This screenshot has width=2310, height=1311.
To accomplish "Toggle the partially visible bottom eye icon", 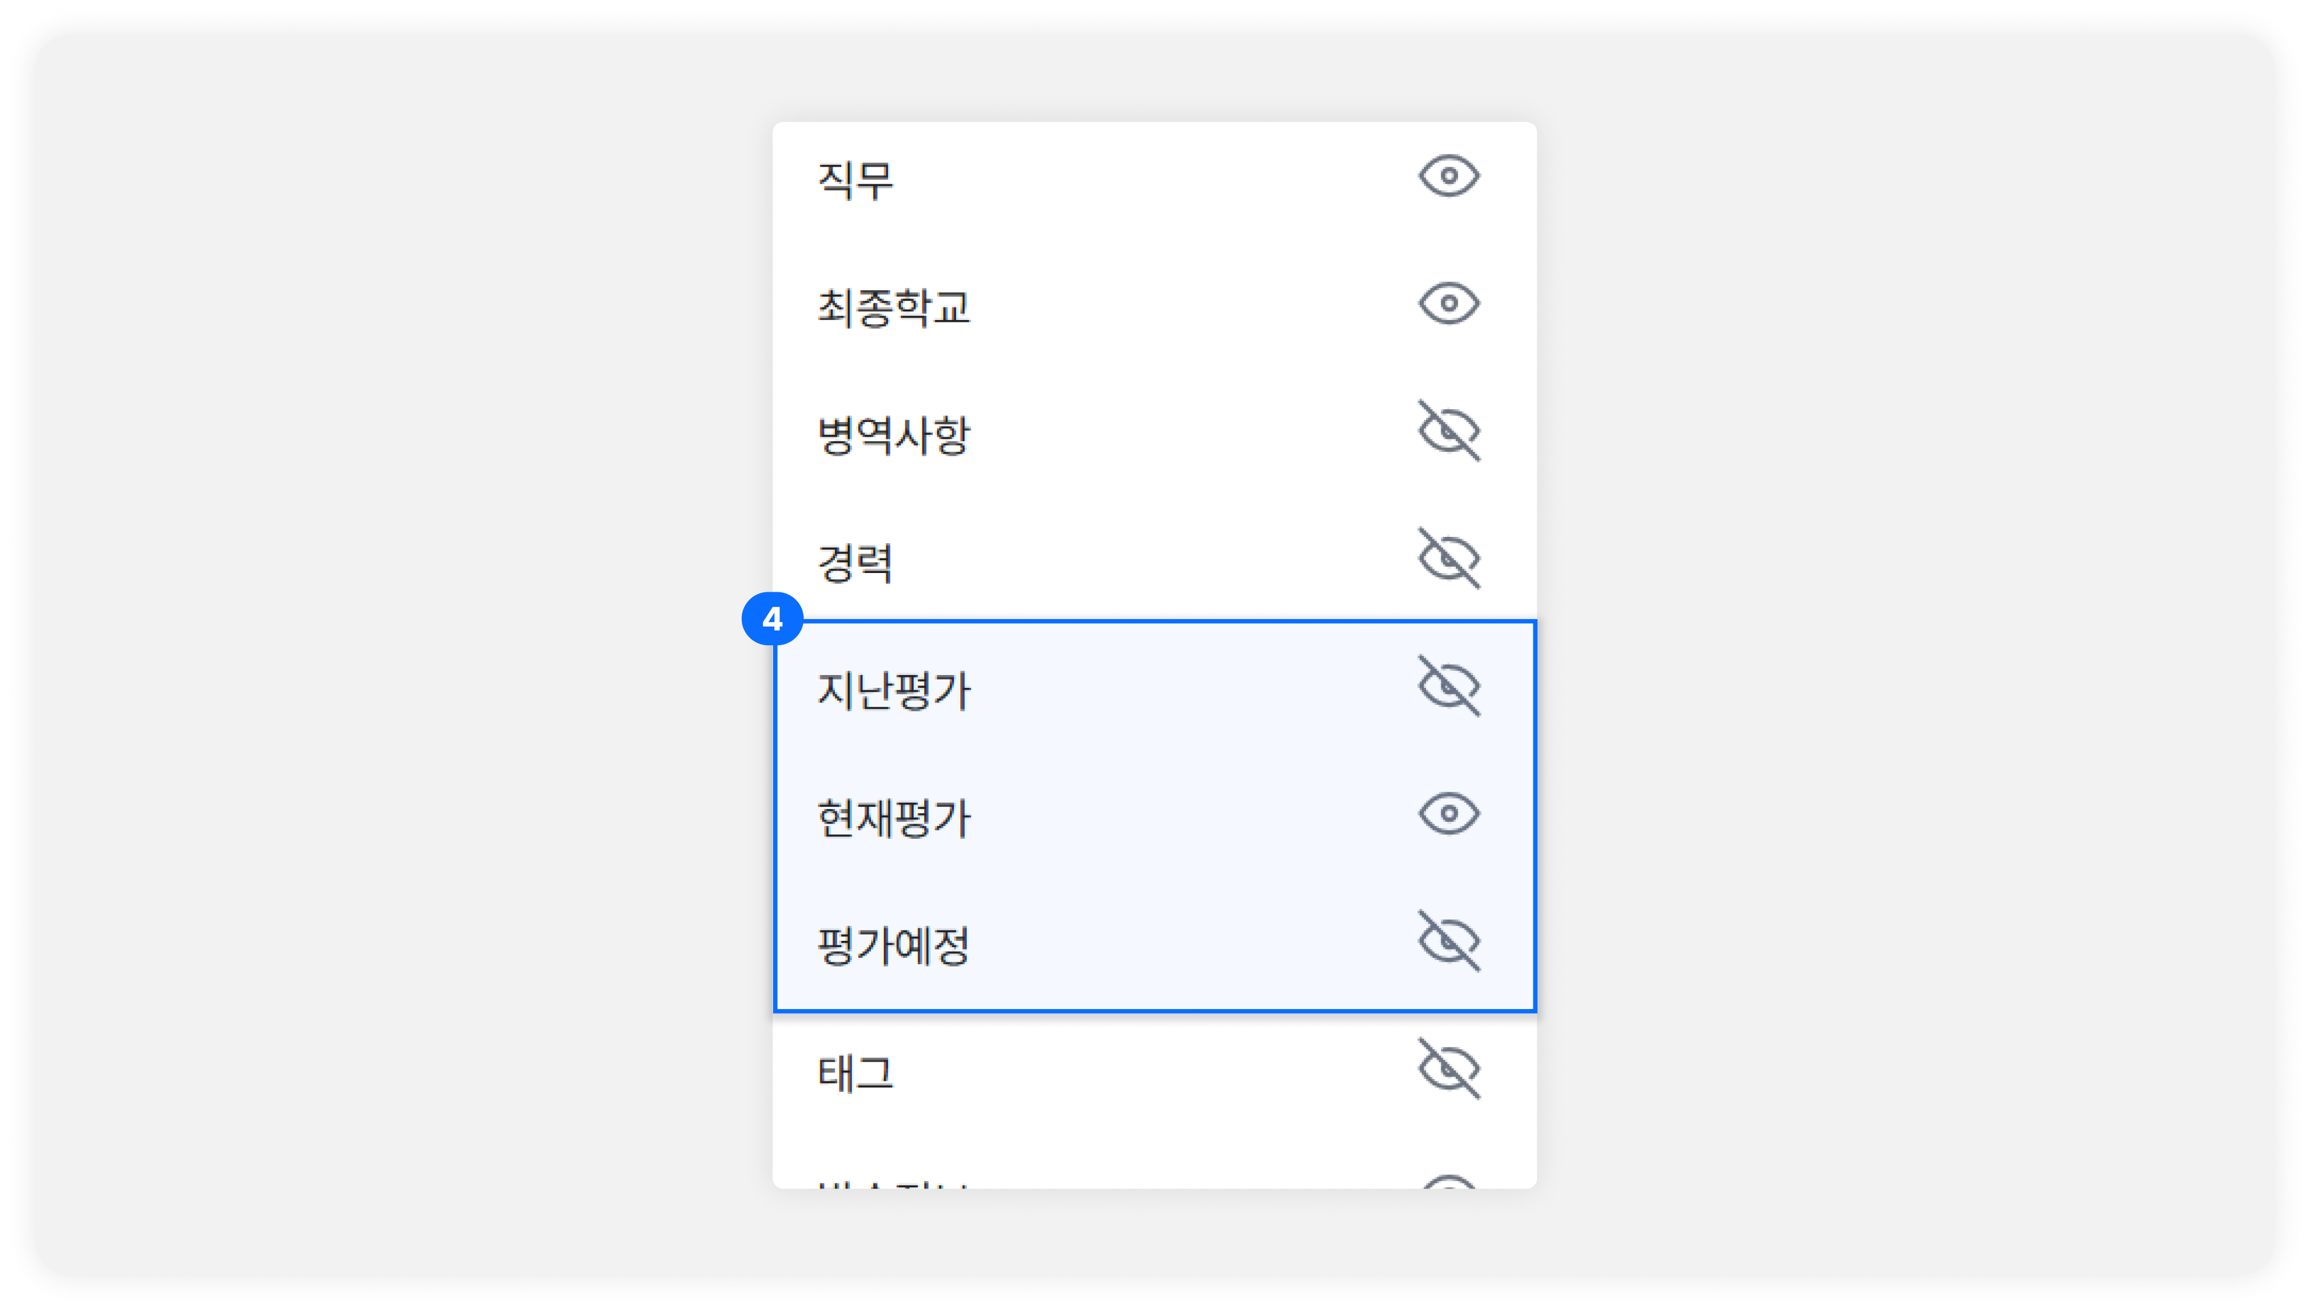I will 1448,1180.
